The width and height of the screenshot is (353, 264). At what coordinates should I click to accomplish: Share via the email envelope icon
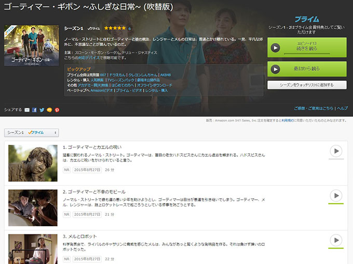point(27,110)
